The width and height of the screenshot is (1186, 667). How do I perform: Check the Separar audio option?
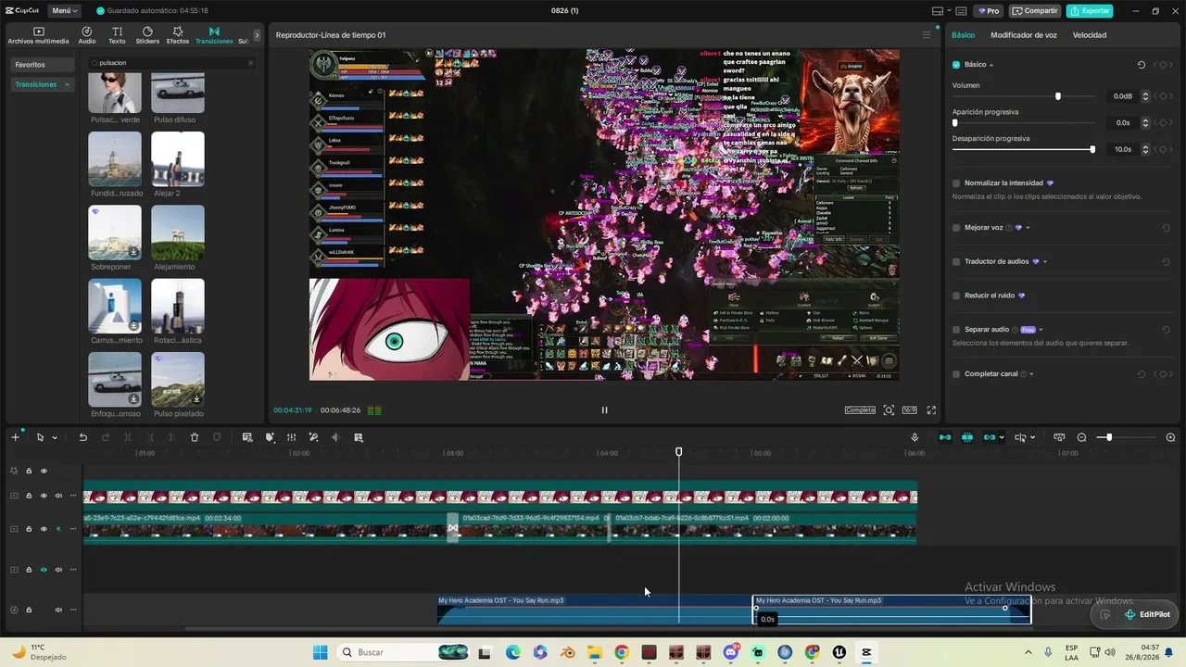click(956, 330)
